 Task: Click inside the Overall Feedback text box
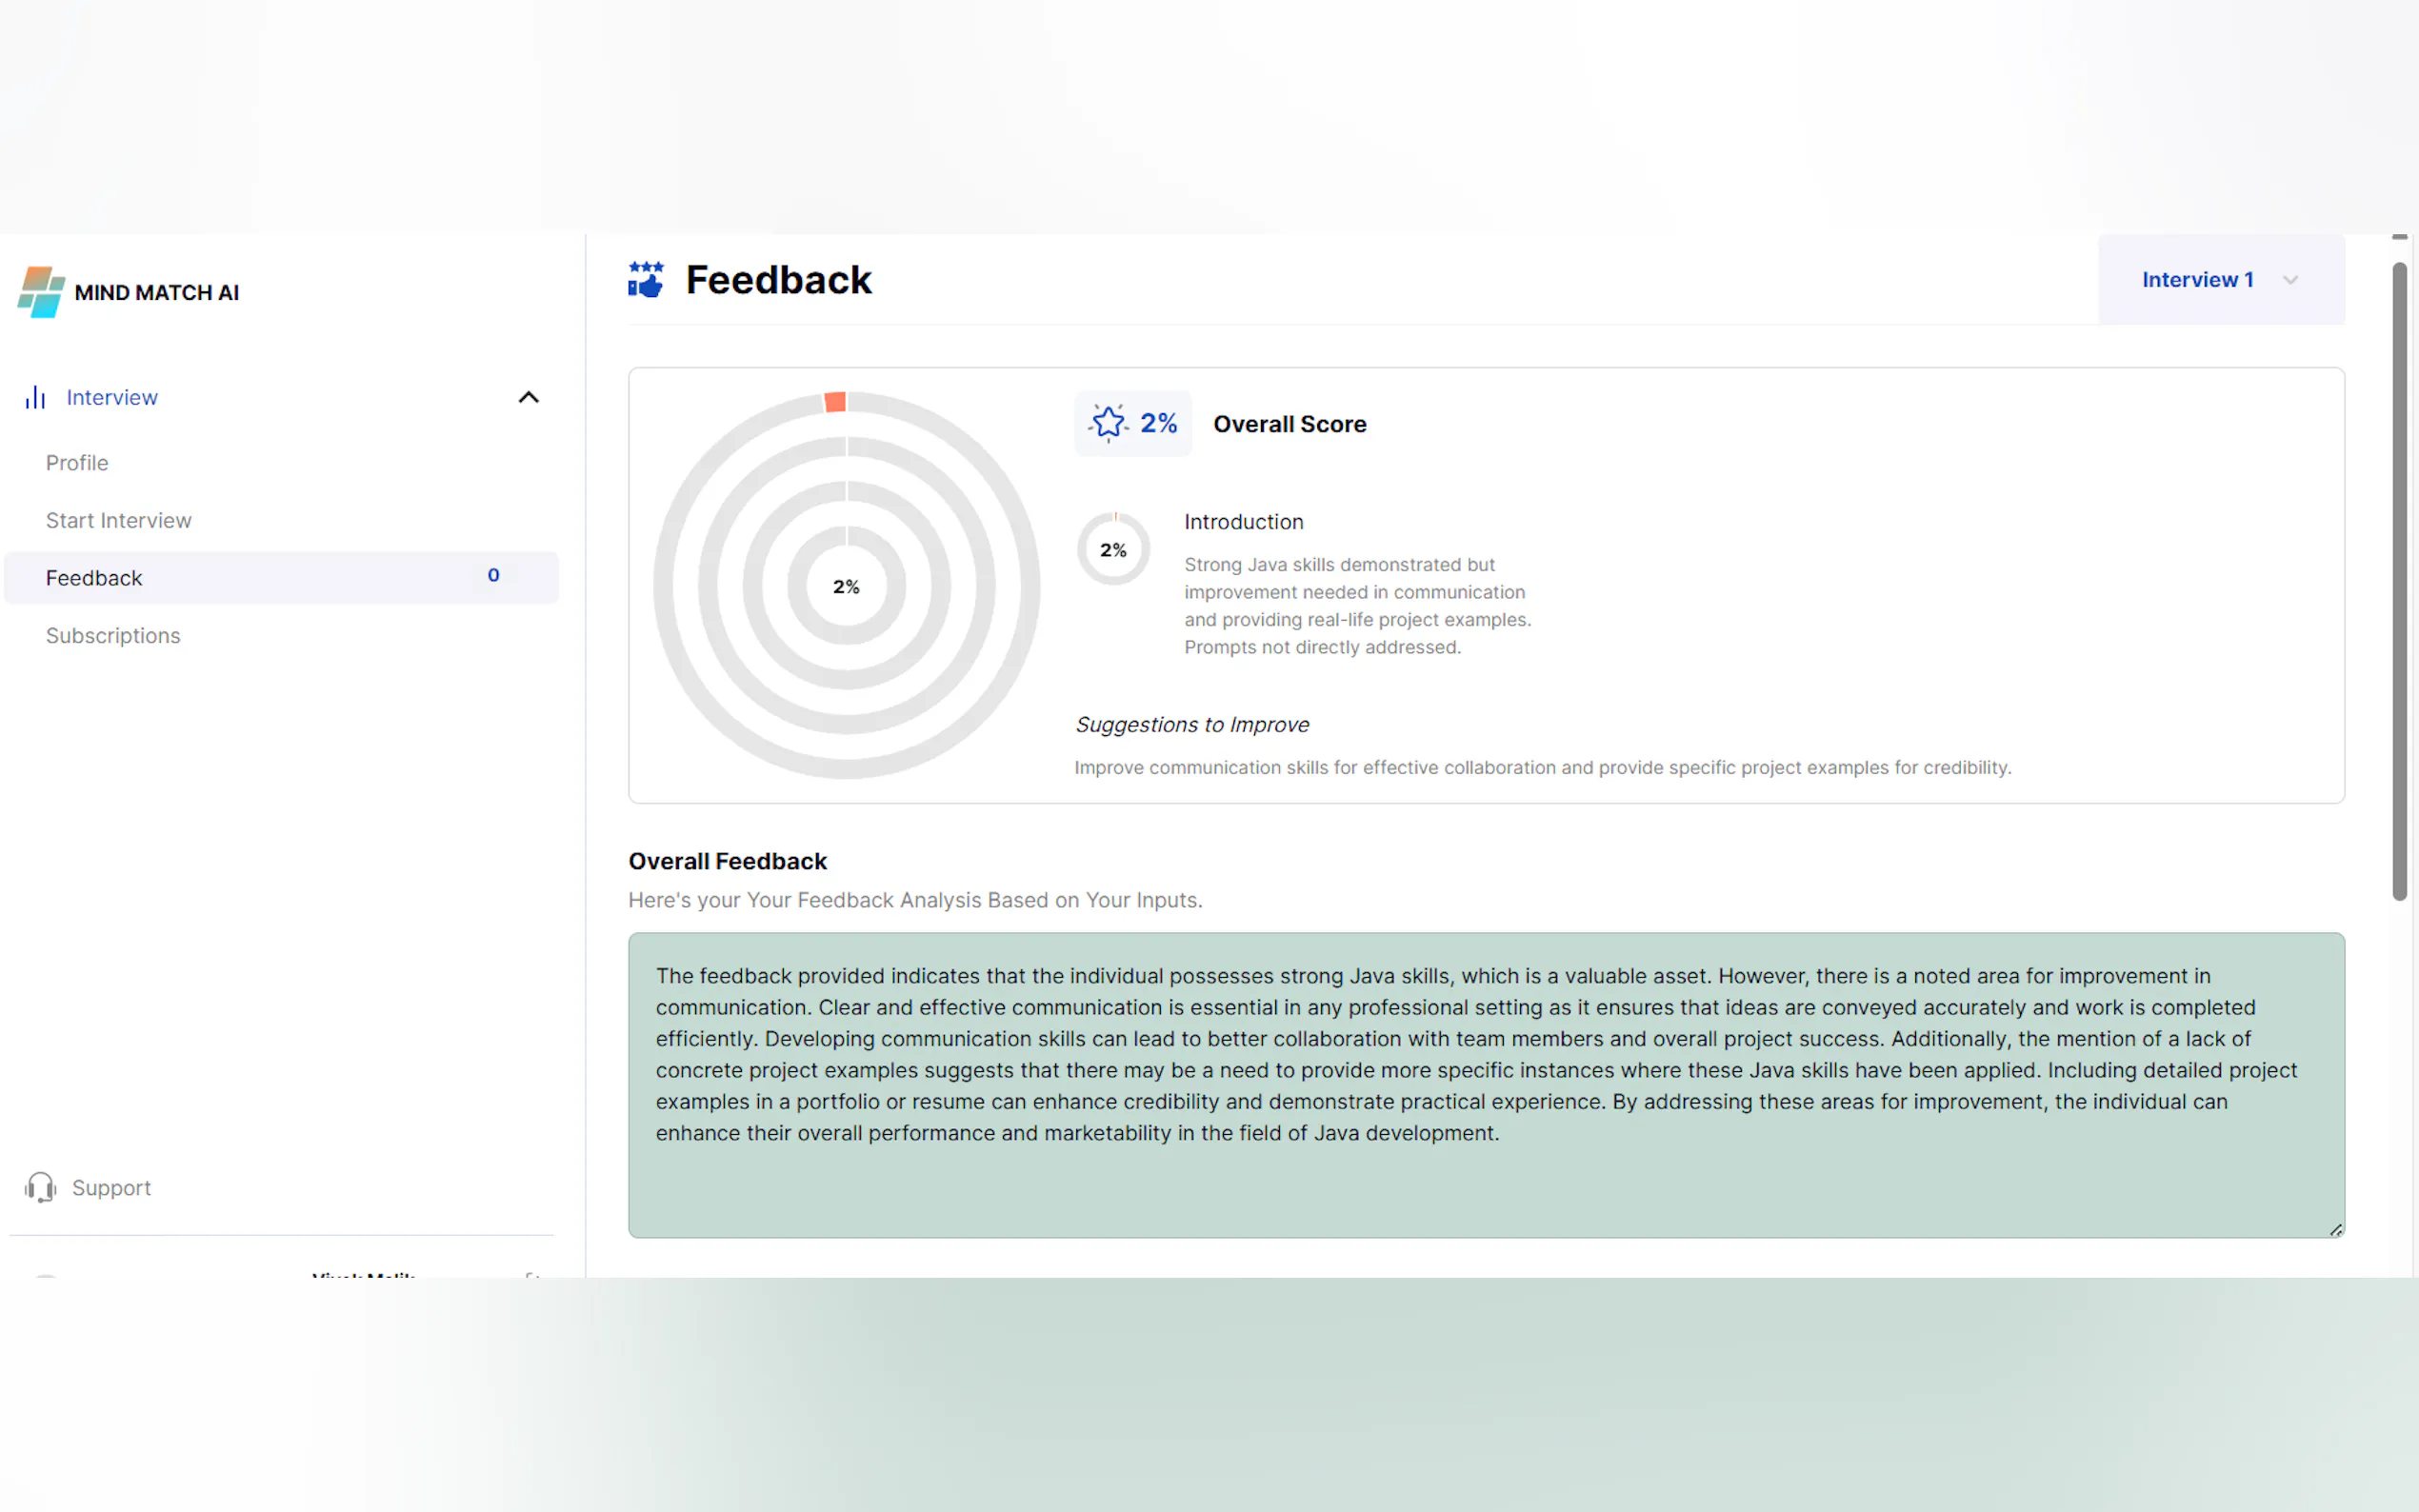click(x=1485, y=1085)
